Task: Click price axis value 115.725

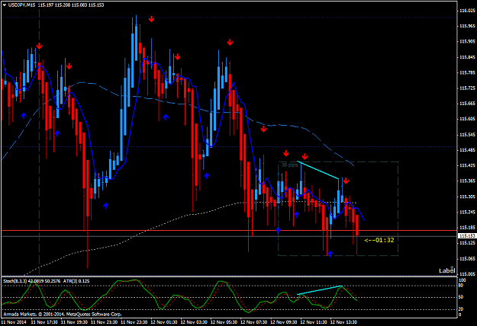Action: (x=468, y=88)
